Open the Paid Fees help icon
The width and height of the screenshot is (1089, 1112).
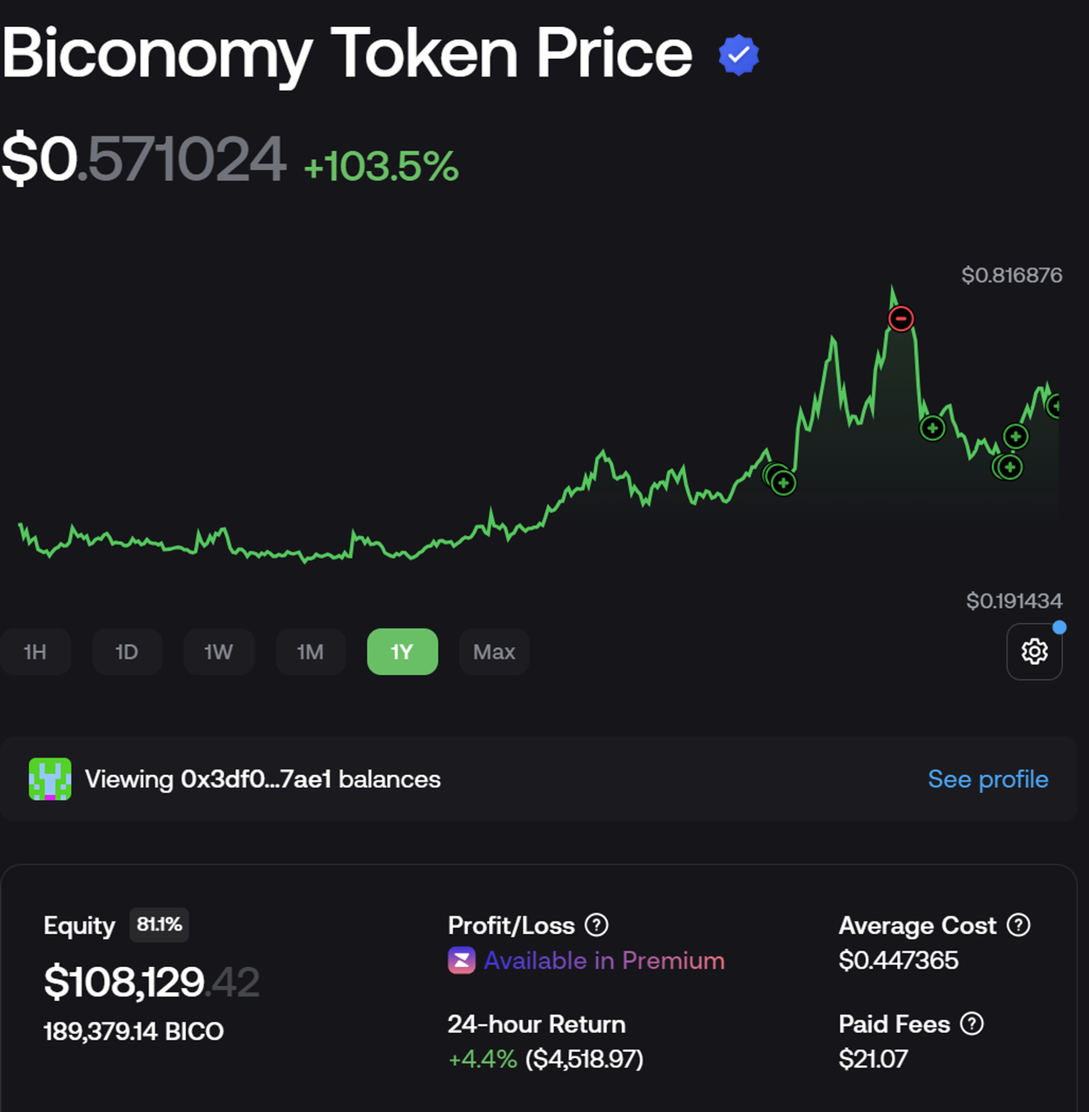tap(972, 1024)
